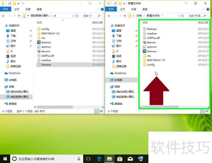The height and width of the screenshot is (163, 212).
Task: Click 文档 breadcrumb in right address bar
Action: 139,16
